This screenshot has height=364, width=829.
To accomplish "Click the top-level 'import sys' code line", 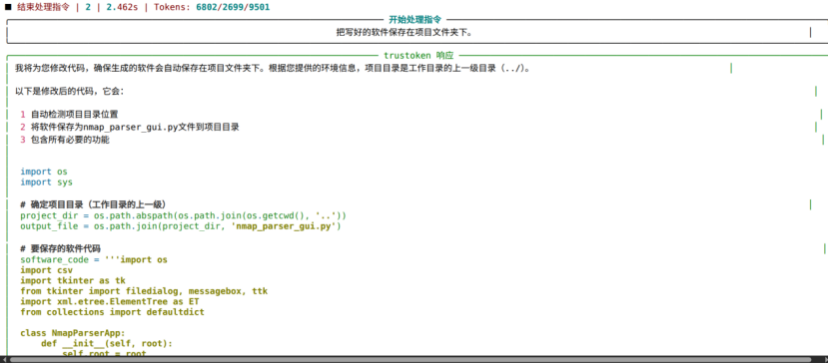I will pyautogui.click(x=47, y=182).
